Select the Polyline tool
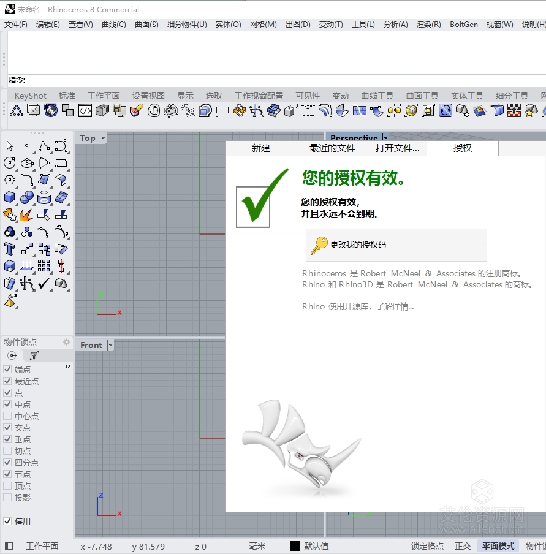Image resolution: width=546 pixels, height=554 pixels. 44,146
